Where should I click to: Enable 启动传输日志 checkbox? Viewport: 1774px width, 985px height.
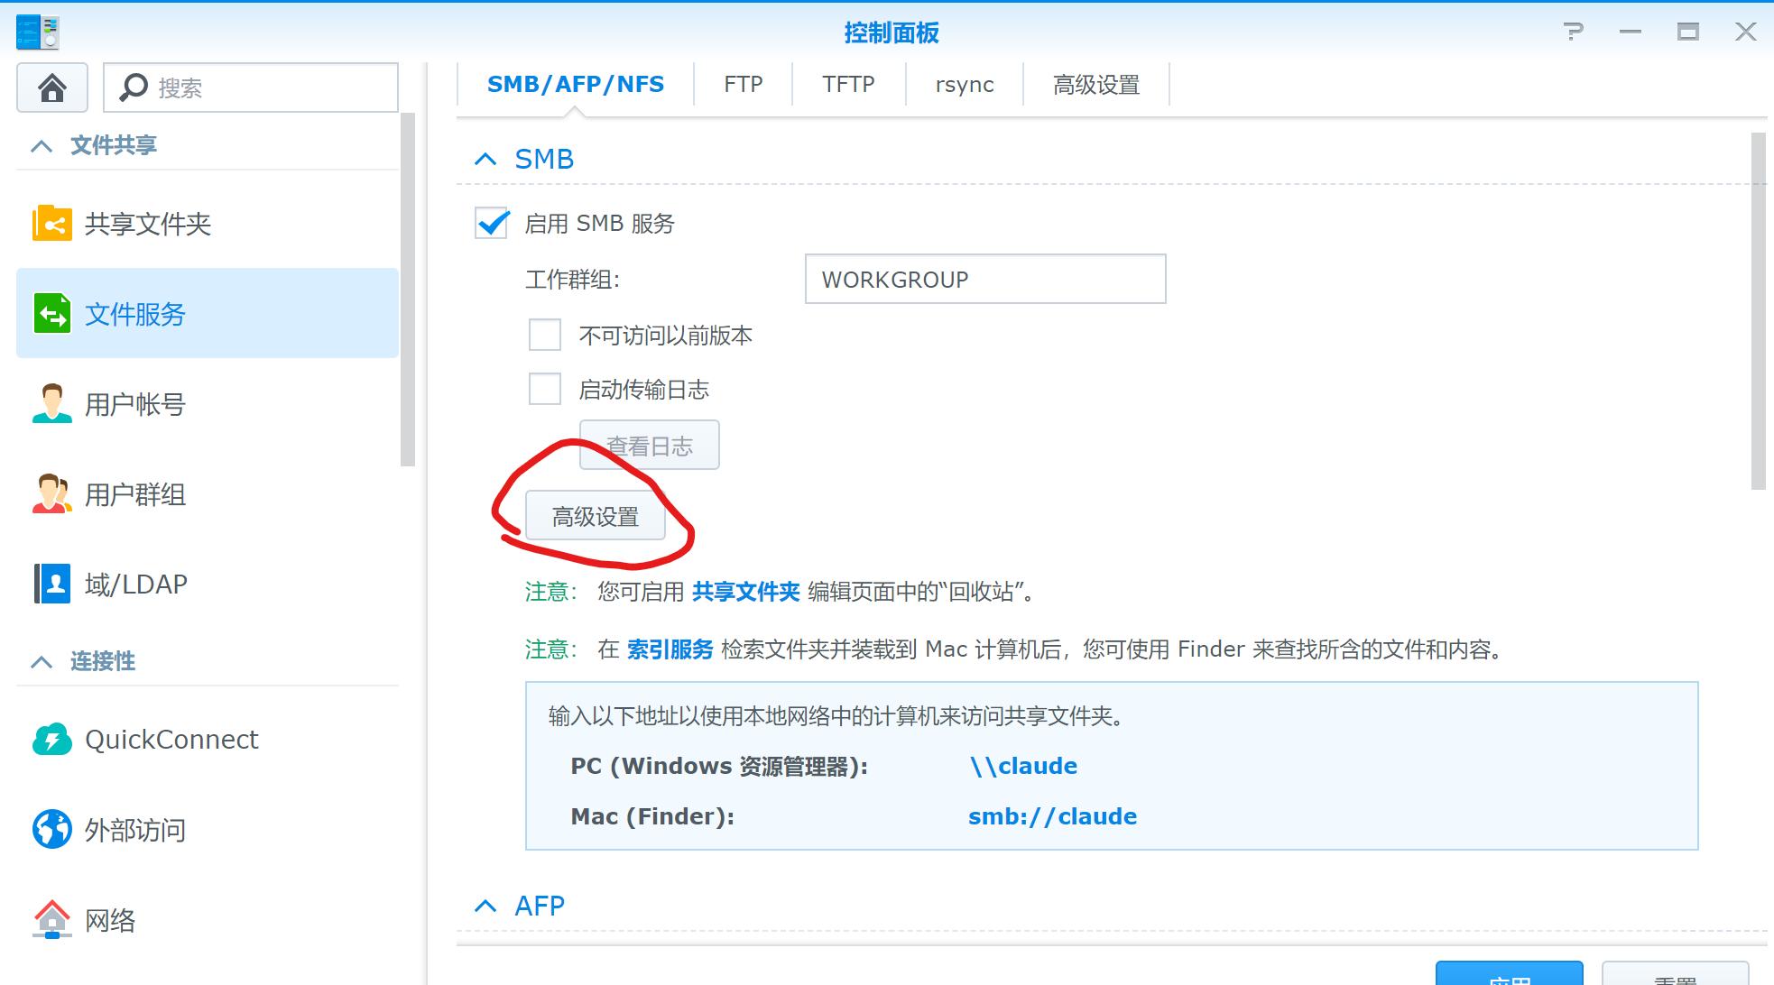544,389
